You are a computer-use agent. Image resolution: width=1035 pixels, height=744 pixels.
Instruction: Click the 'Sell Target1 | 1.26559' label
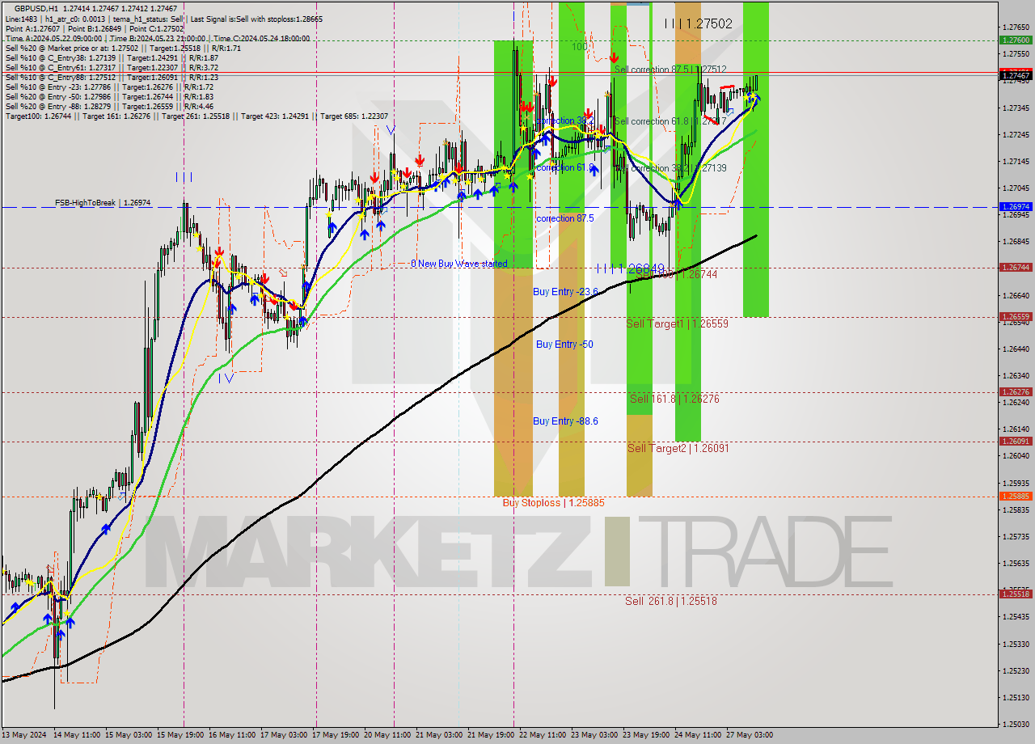pyautogui.click(x=678, y=323)
